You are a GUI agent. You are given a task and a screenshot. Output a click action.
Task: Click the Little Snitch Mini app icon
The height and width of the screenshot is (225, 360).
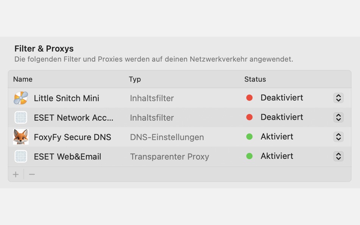20,98
